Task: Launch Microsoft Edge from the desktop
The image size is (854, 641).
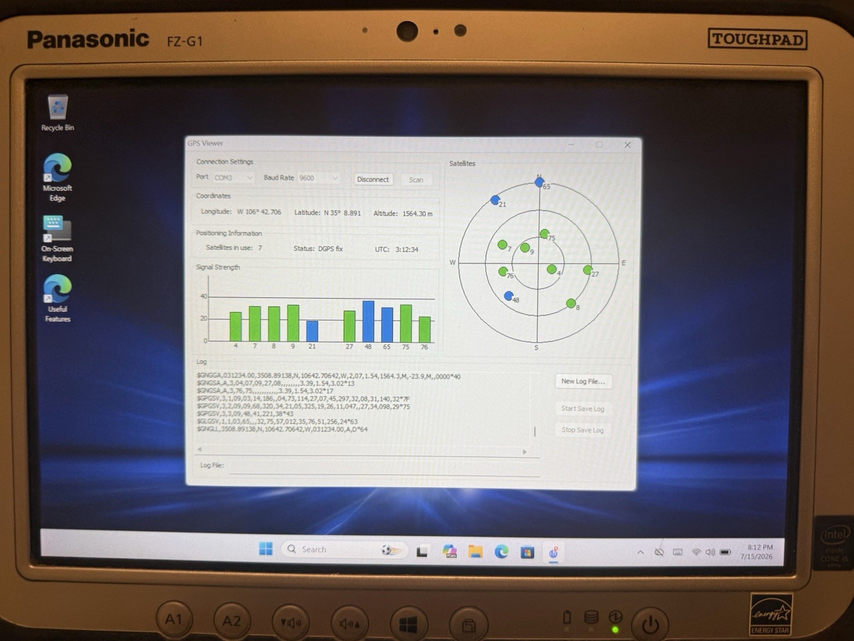Action: (58, 177)
